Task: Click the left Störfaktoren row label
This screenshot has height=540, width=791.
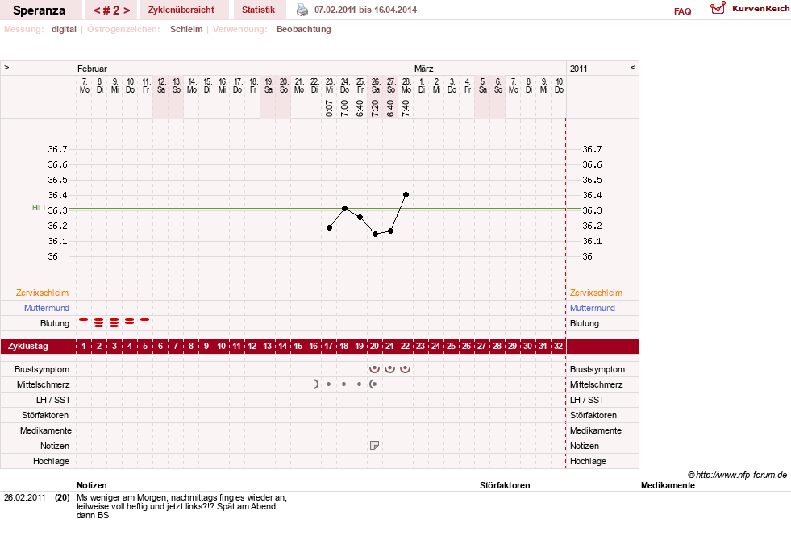Action: (x=45, y=415)
